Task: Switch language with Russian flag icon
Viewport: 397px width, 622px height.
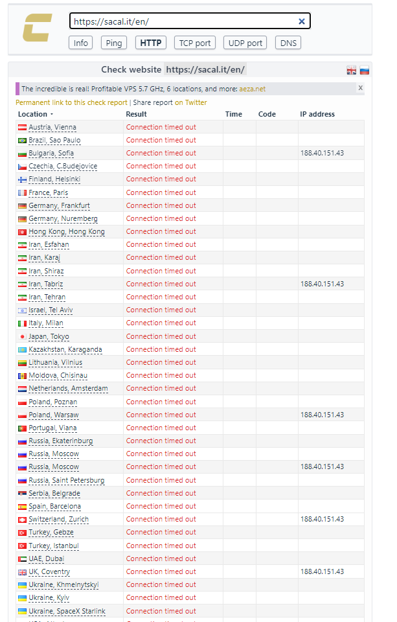Action: coord(365,70)
